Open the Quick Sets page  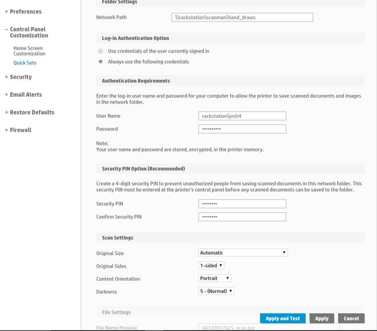[x=25, y=63]
